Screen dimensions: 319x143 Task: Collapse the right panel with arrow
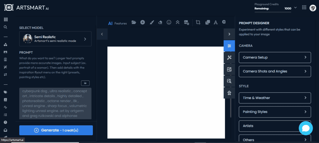(x=229, y=34)
